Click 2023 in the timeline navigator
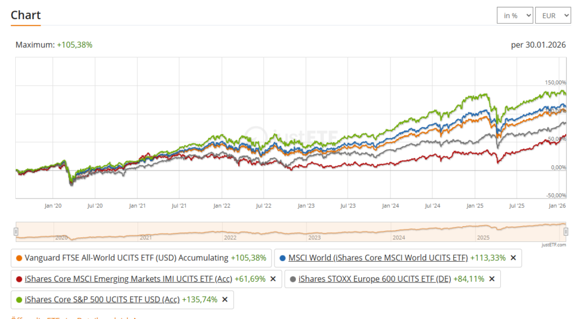The height and width of the screenshot is (319, 577). tap(314, 237)
